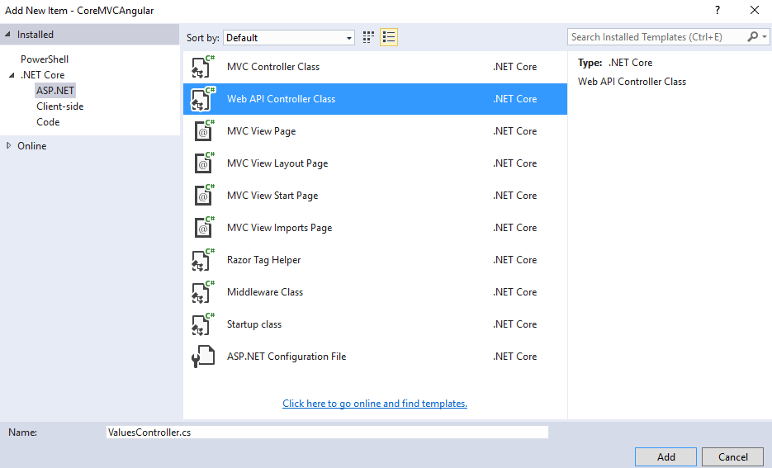Image resolution: width=772 pixels, height=468 pixels.
Task: Click the Razor Tag Helper icon
Action: [x=203, y=260]
